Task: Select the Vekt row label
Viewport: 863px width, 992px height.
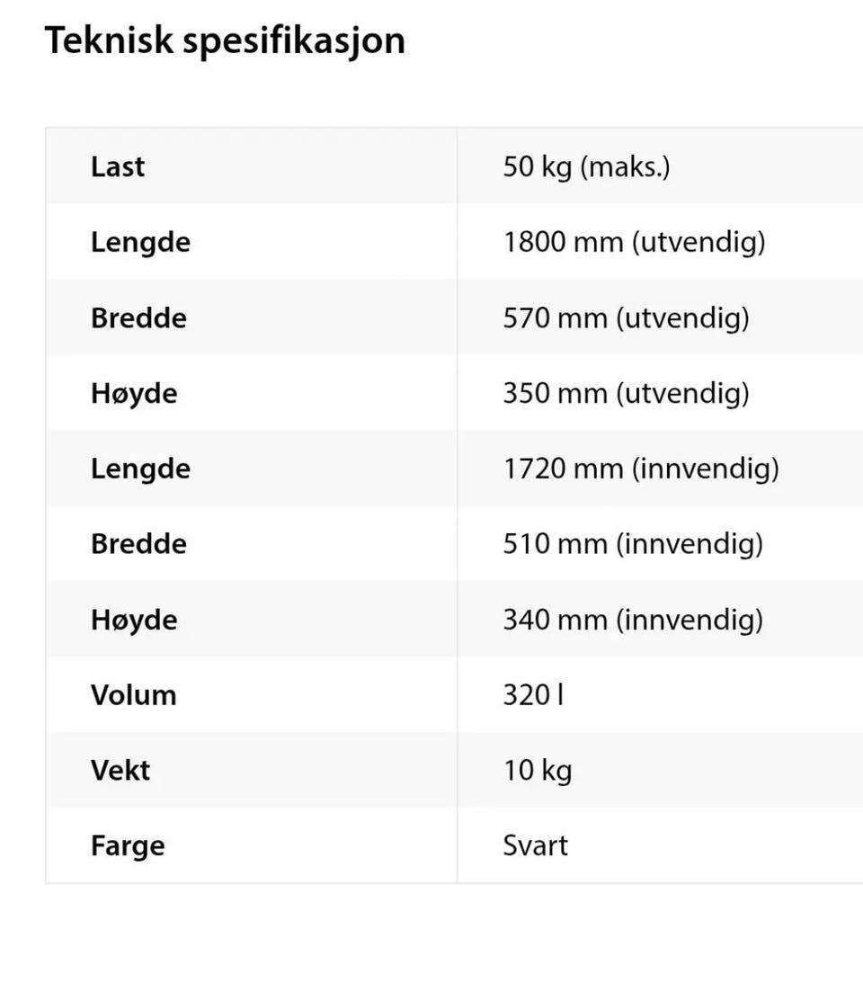Action: (x=120, y=771)
